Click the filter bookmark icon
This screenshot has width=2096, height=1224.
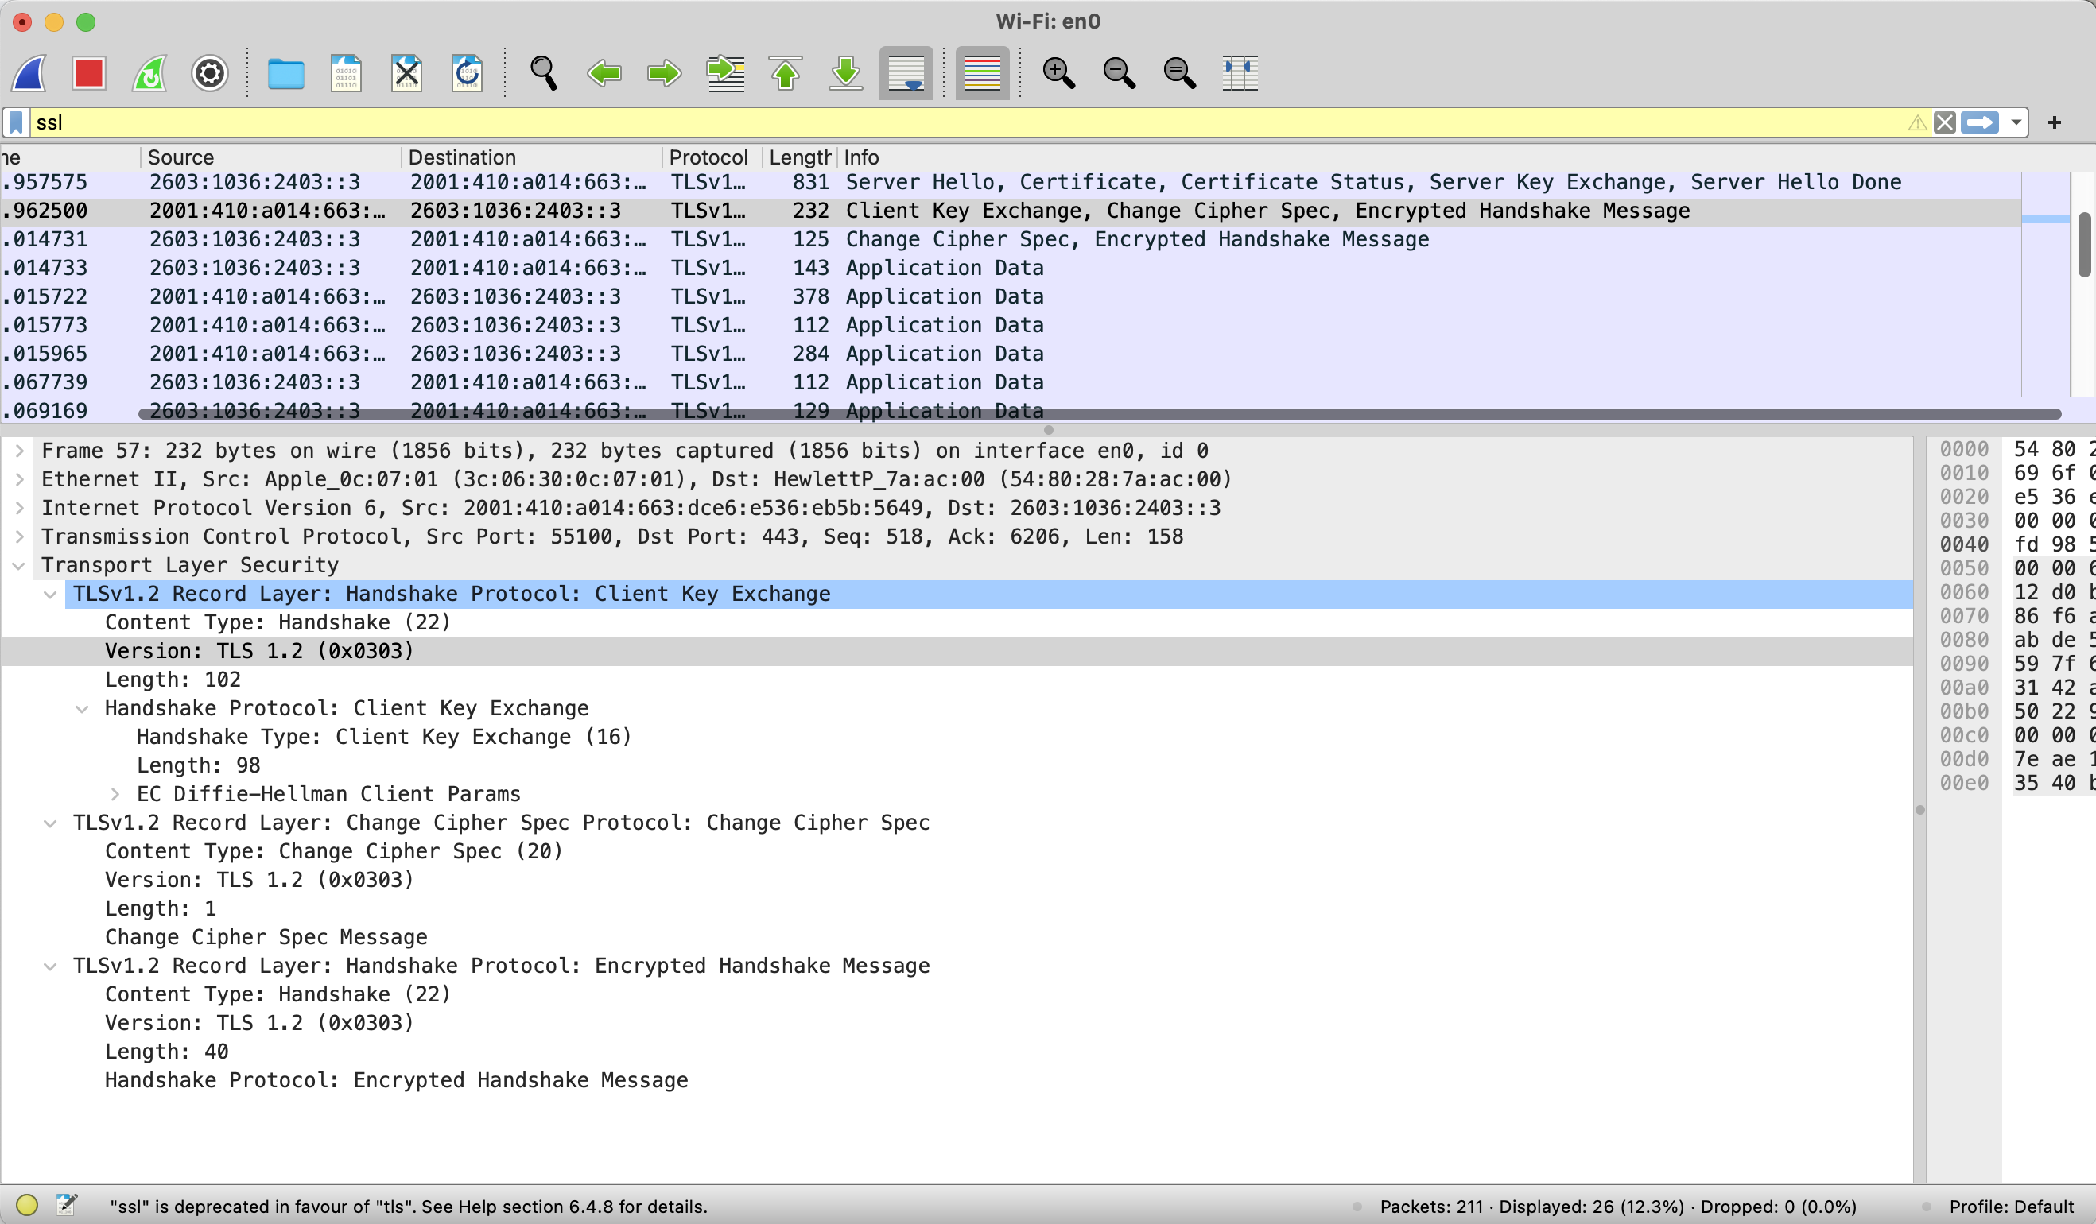click(x=16, y=123)
